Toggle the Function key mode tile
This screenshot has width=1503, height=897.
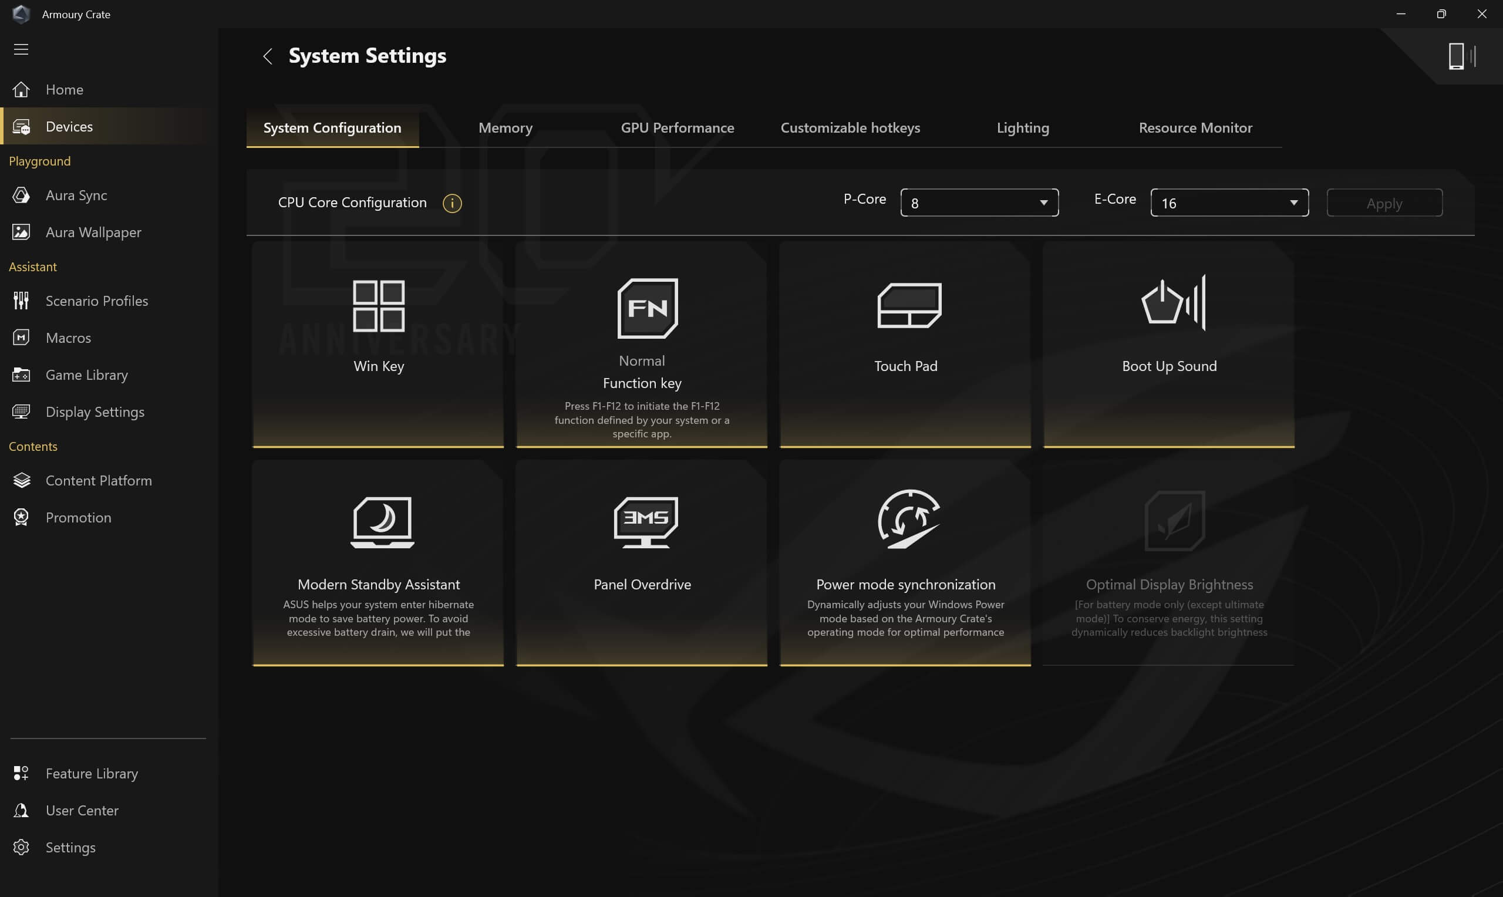[x=642, y=345]
